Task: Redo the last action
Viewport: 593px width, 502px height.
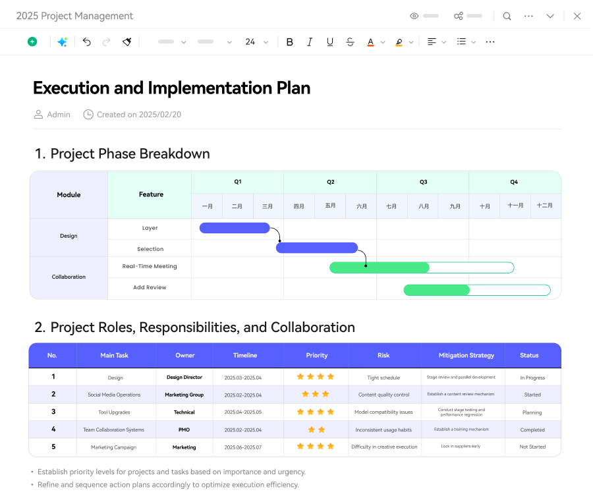Action: click(x=106, y=42)
